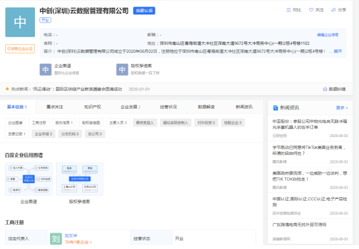Expand the company 简介 with 展开
The height and width of the screenshot is (249, 359).
(338, 51)
